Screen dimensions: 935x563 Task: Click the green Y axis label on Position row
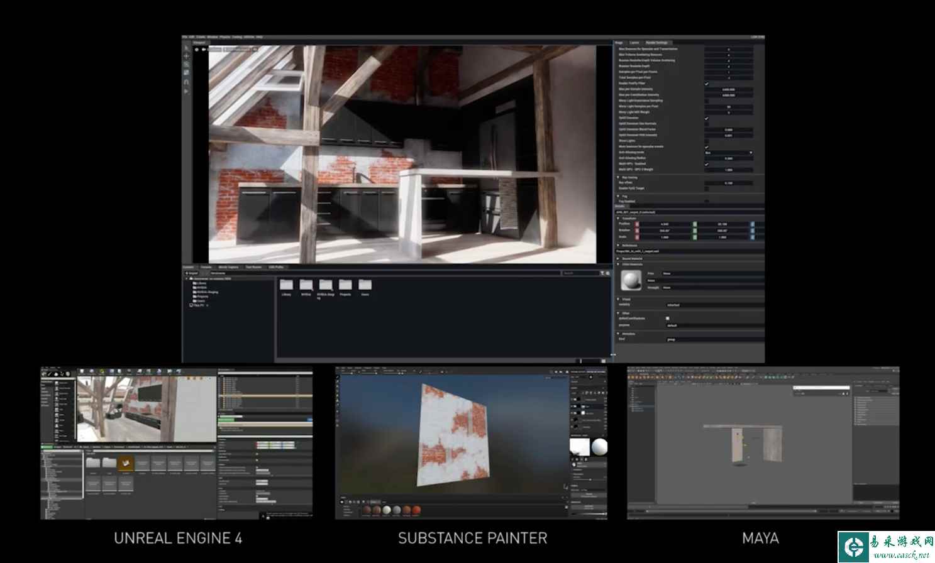695,224
